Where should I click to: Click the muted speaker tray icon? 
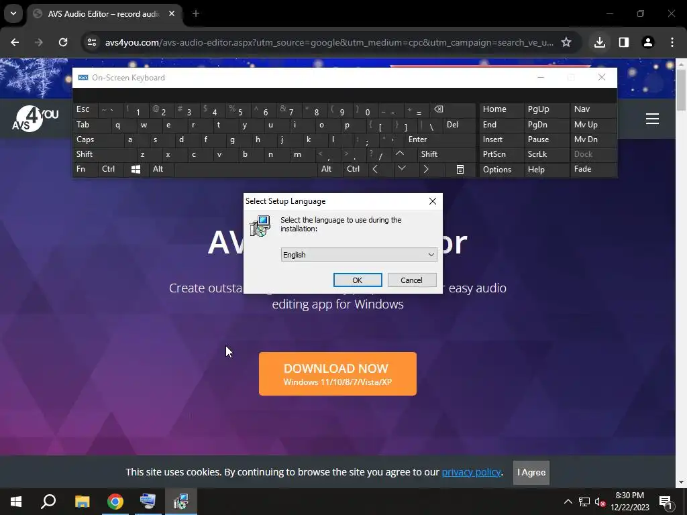[600, 502]
